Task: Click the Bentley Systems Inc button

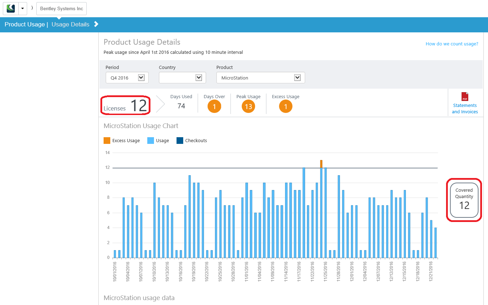Action: click(x=61, y=8)
